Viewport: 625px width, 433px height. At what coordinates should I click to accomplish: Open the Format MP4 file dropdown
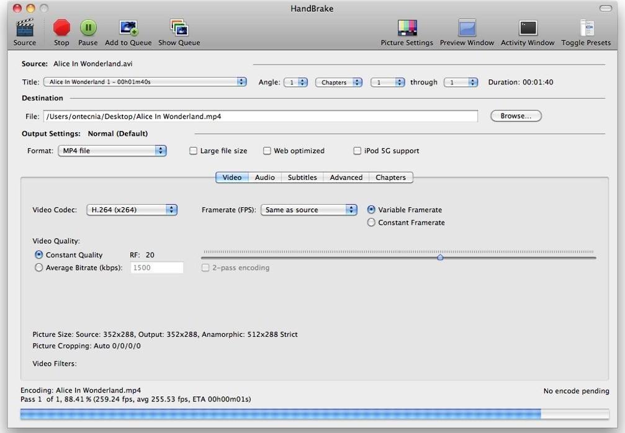[x=112, y=151]
